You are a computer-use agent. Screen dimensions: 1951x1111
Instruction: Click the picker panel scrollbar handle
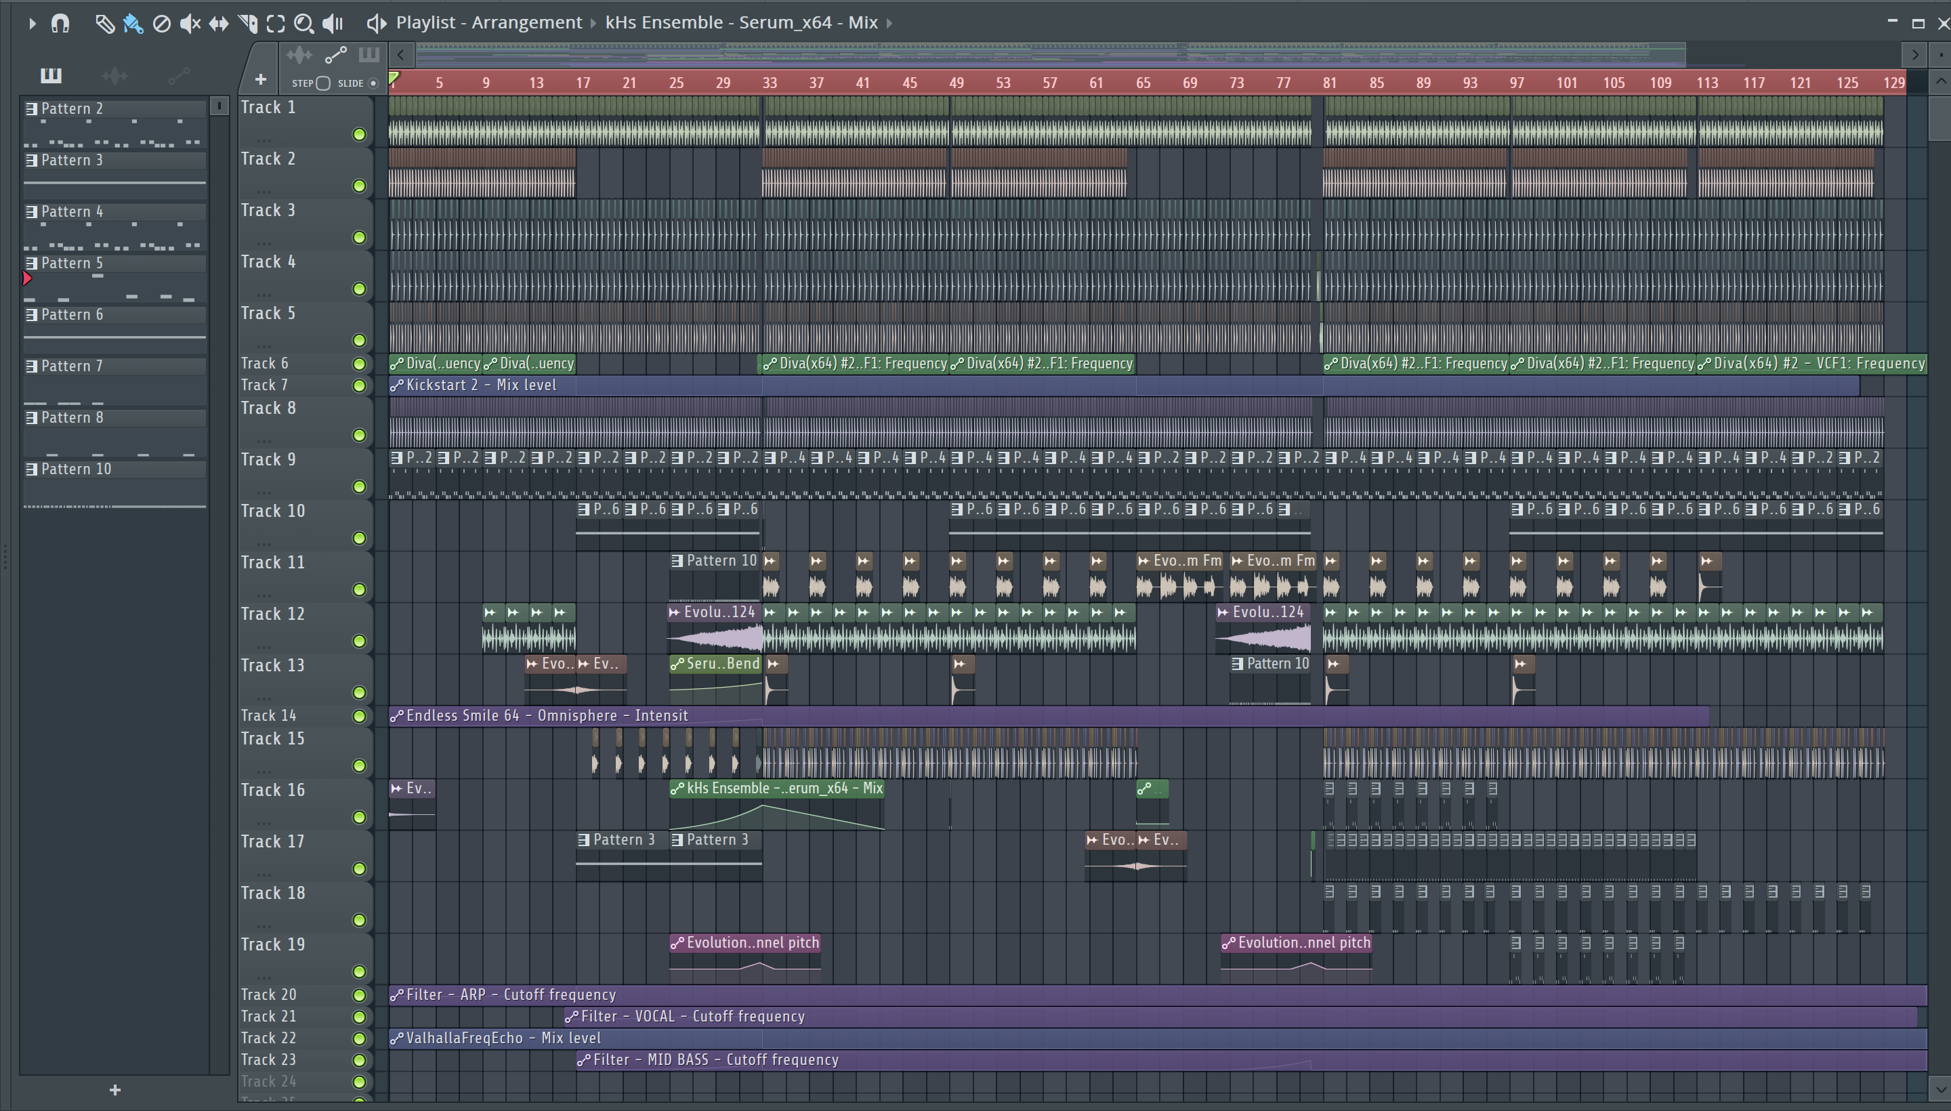click(x=219, y=106)
